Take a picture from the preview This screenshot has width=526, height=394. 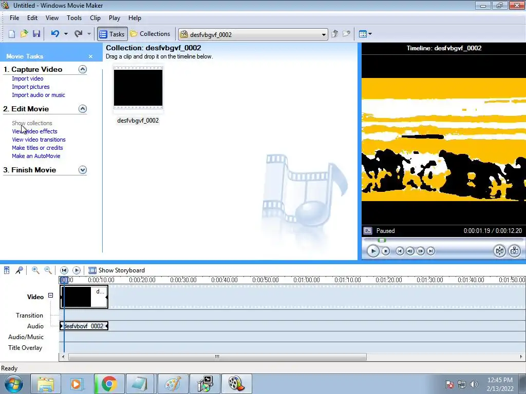click(515, 251)
